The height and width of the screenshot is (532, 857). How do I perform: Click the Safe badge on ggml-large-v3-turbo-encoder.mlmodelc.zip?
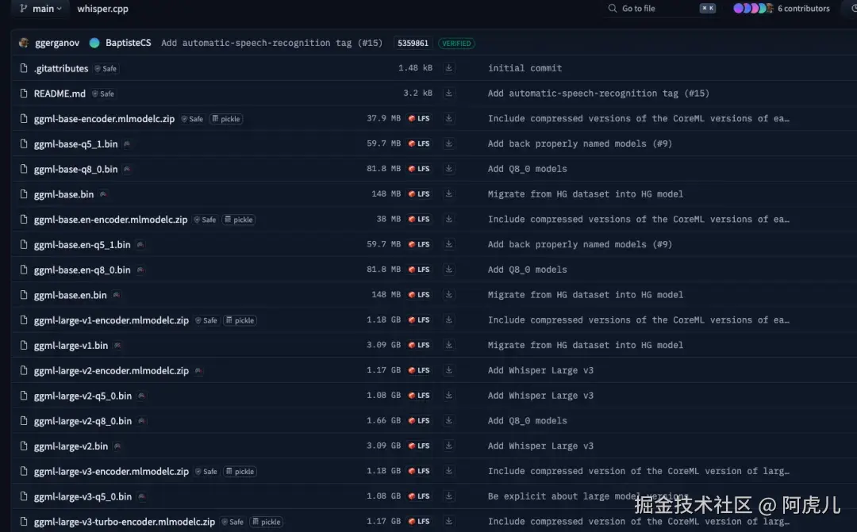point(233,522)
